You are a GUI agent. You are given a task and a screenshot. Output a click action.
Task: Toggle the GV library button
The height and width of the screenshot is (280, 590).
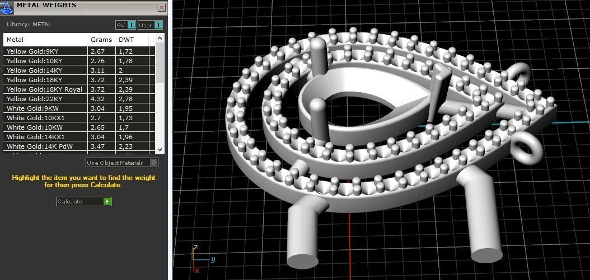[125, 25]
